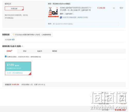
Task: Switch to the 京豆 tab
Action: point(25,51)
